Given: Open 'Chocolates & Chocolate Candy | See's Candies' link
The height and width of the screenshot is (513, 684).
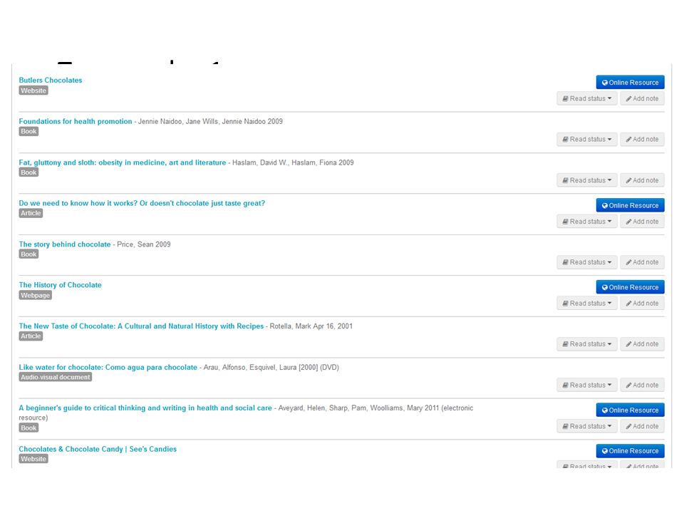Looking at the screenshot, I should point(98,450).
